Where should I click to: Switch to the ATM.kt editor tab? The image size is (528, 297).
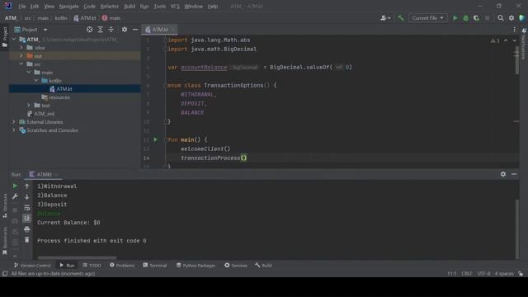click(x=160, y=30)
